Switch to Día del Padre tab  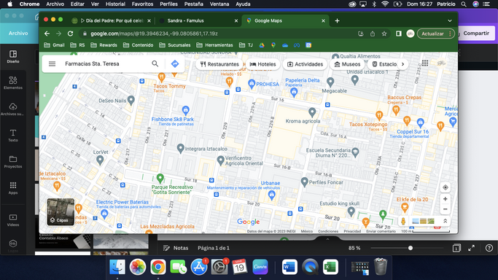111,21
